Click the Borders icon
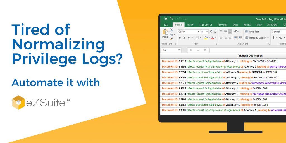286x143 pixels. point(197,38)
